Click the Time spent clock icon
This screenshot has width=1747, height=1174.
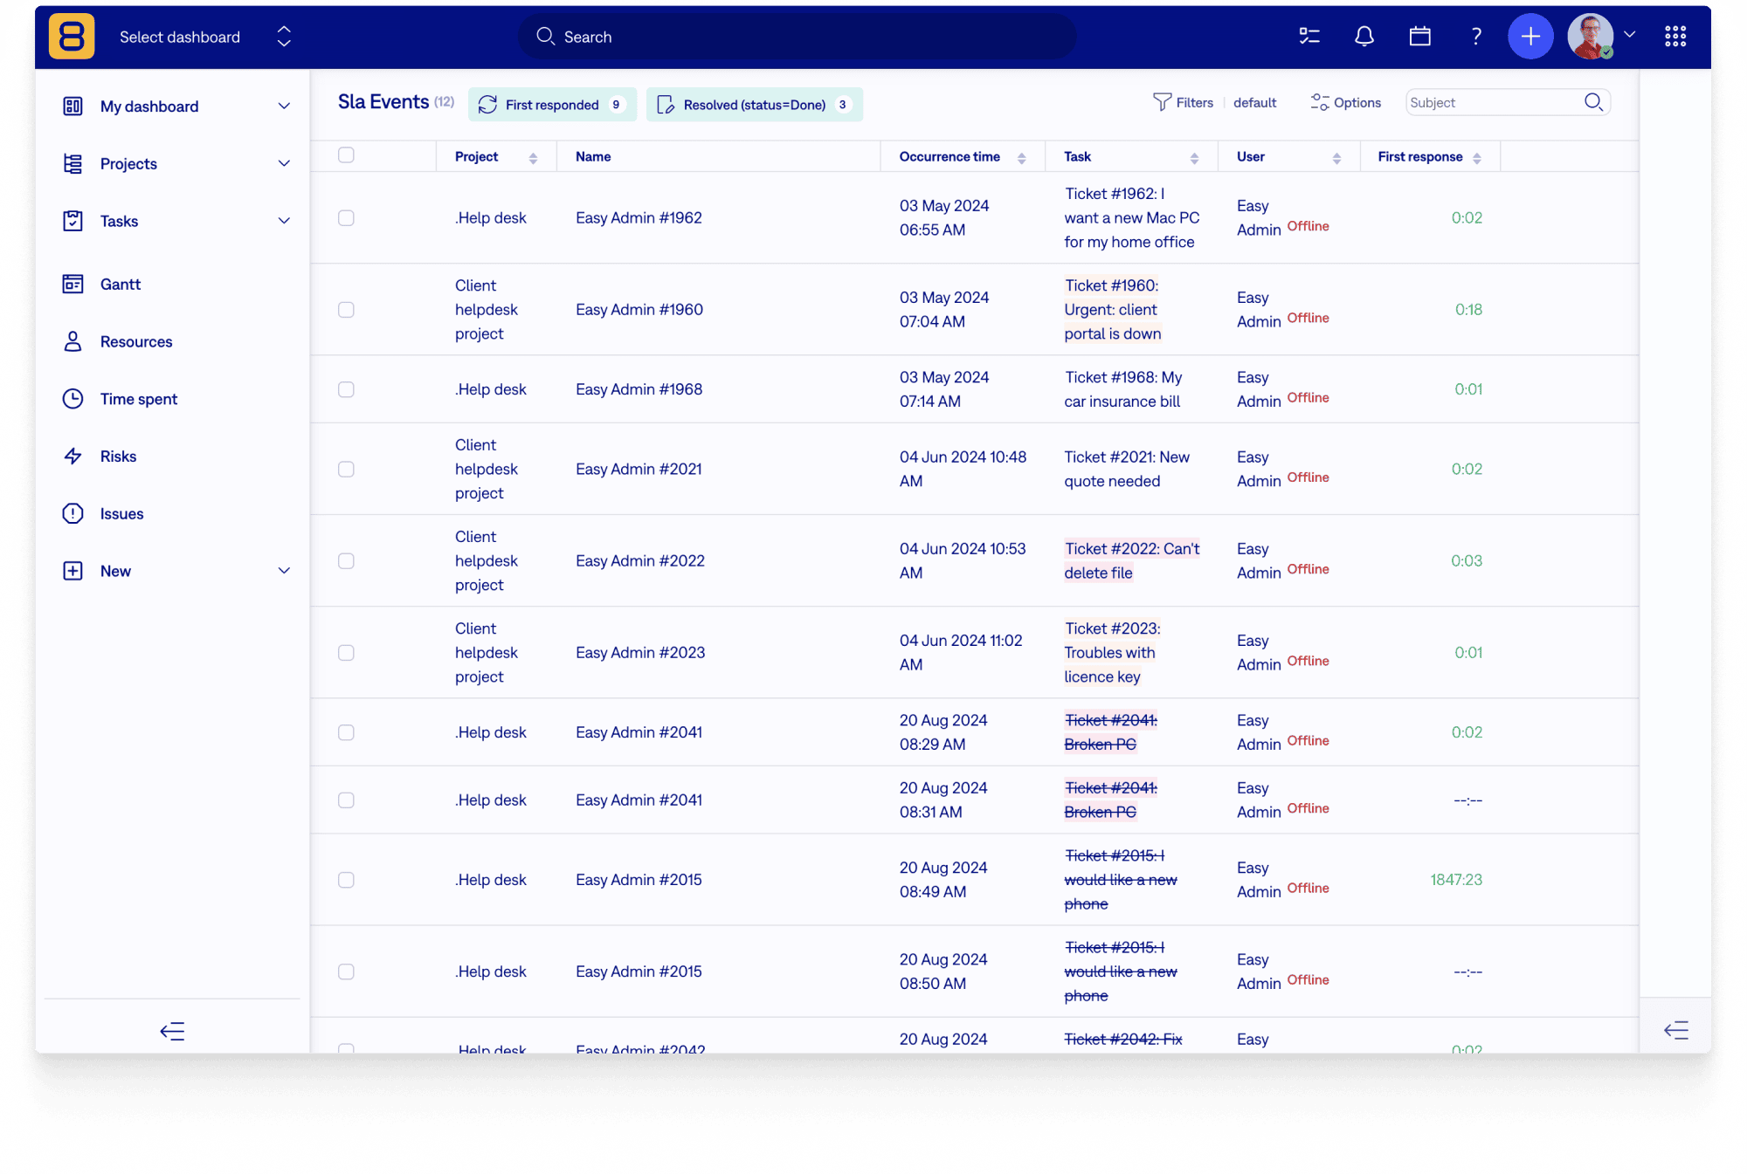click(x=73, y=399)
